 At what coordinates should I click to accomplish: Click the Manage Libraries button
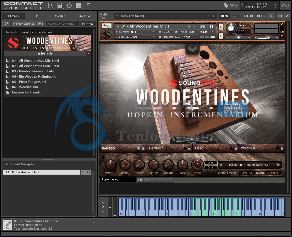click(24, 24)
